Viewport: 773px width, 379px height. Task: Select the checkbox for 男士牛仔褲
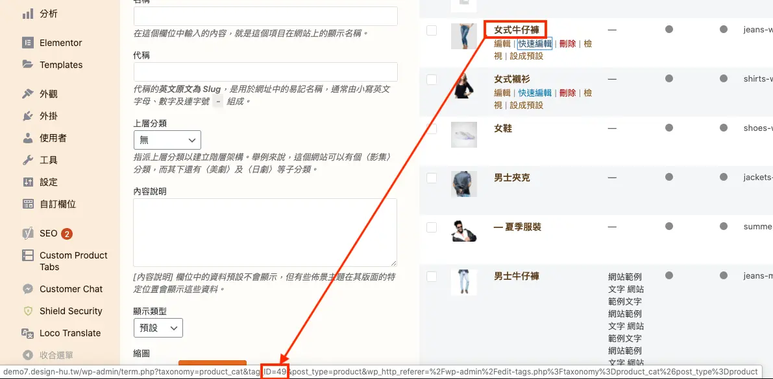click(x=432, y=277)
